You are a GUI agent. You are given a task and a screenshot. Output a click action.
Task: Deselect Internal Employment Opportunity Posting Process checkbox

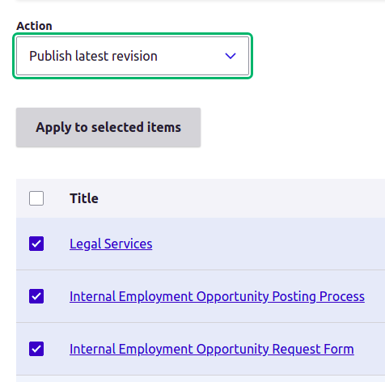[36, 296]
